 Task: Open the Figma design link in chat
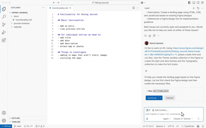(x=174, y=51)
